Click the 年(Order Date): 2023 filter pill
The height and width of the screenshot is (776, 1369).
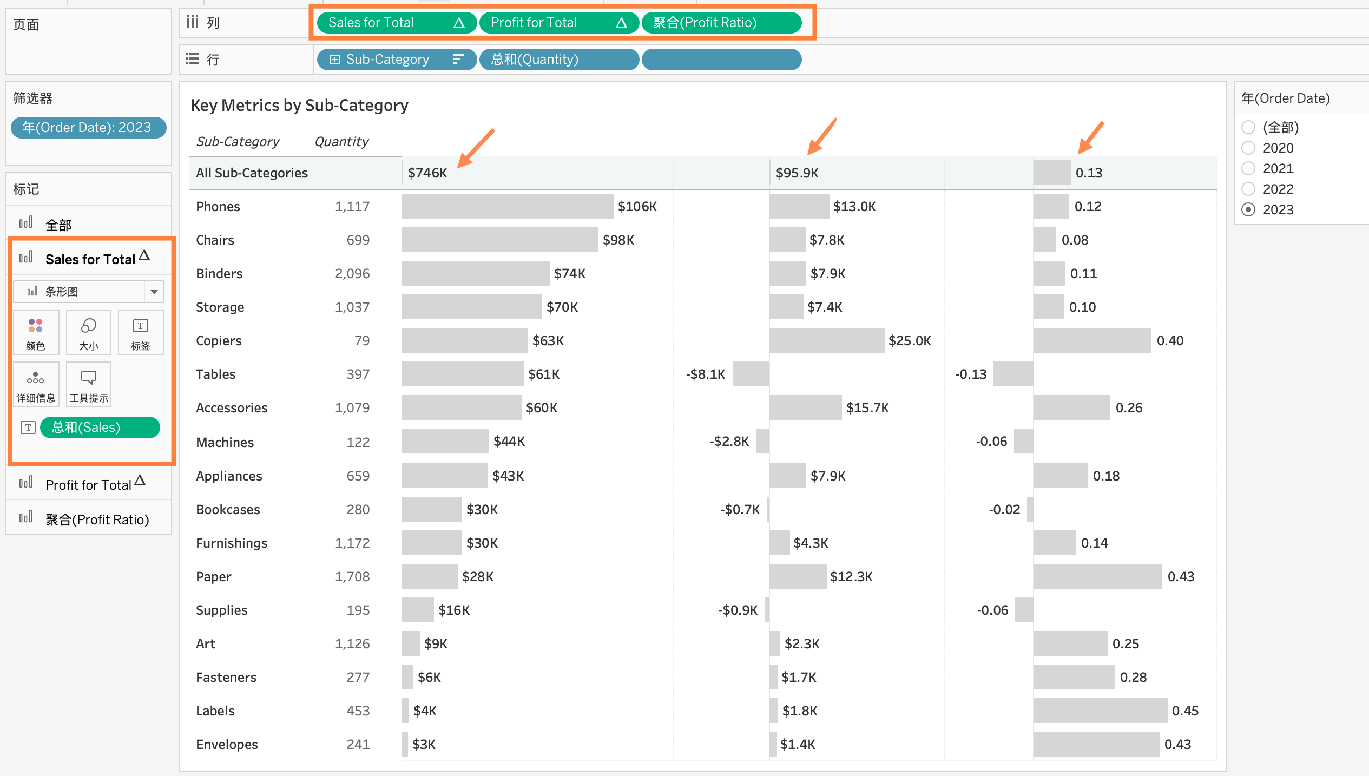[x=88, y=128]
